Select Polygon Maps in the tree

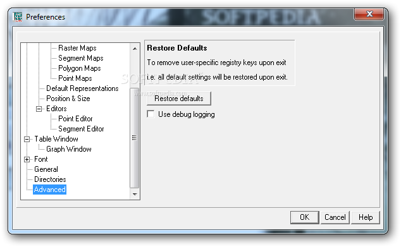80,68
